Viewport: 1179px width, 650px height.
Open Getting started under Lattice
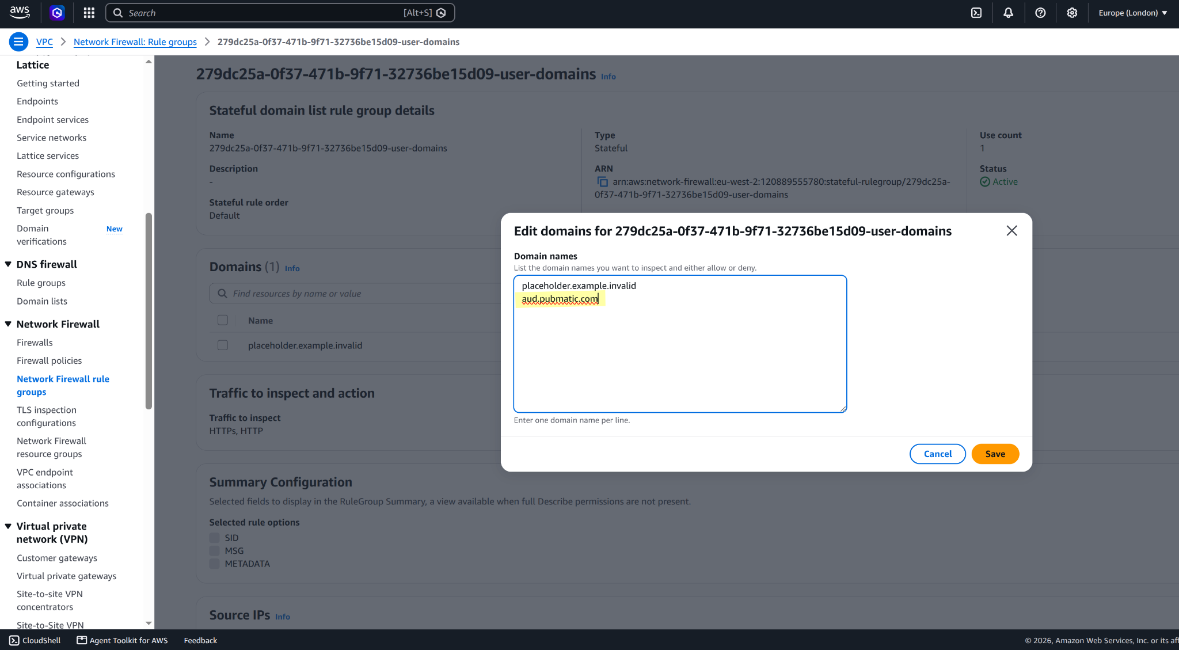pos(48,83)
